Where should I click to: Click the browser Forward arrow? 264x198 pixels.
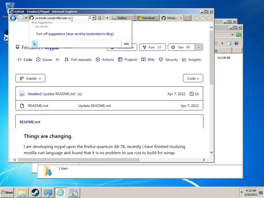point(21,18)
